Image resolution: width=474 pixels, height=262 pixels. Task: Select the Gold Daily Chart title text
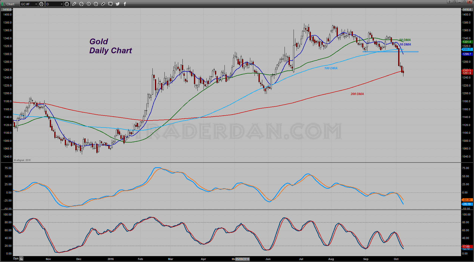point(111,46)
